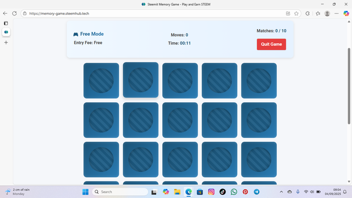This screenshot has width=352, height=198.
Task: Flip first card in second row
Action: tap(101, 120)
